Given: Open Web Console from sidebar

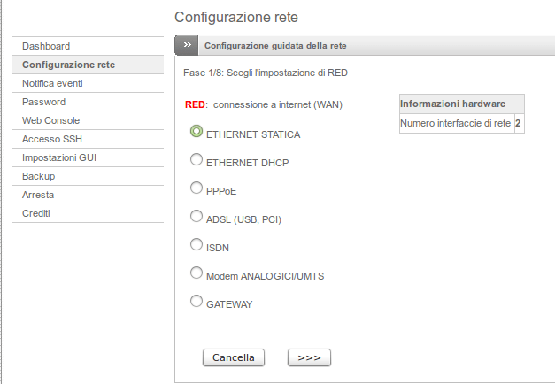Looking at the screenshot, I should 88,120.
